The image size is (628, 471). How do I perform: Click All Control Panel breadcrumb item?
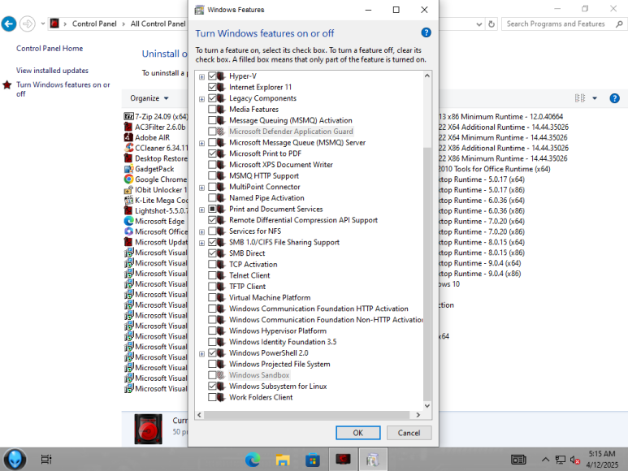pos(158,24)
